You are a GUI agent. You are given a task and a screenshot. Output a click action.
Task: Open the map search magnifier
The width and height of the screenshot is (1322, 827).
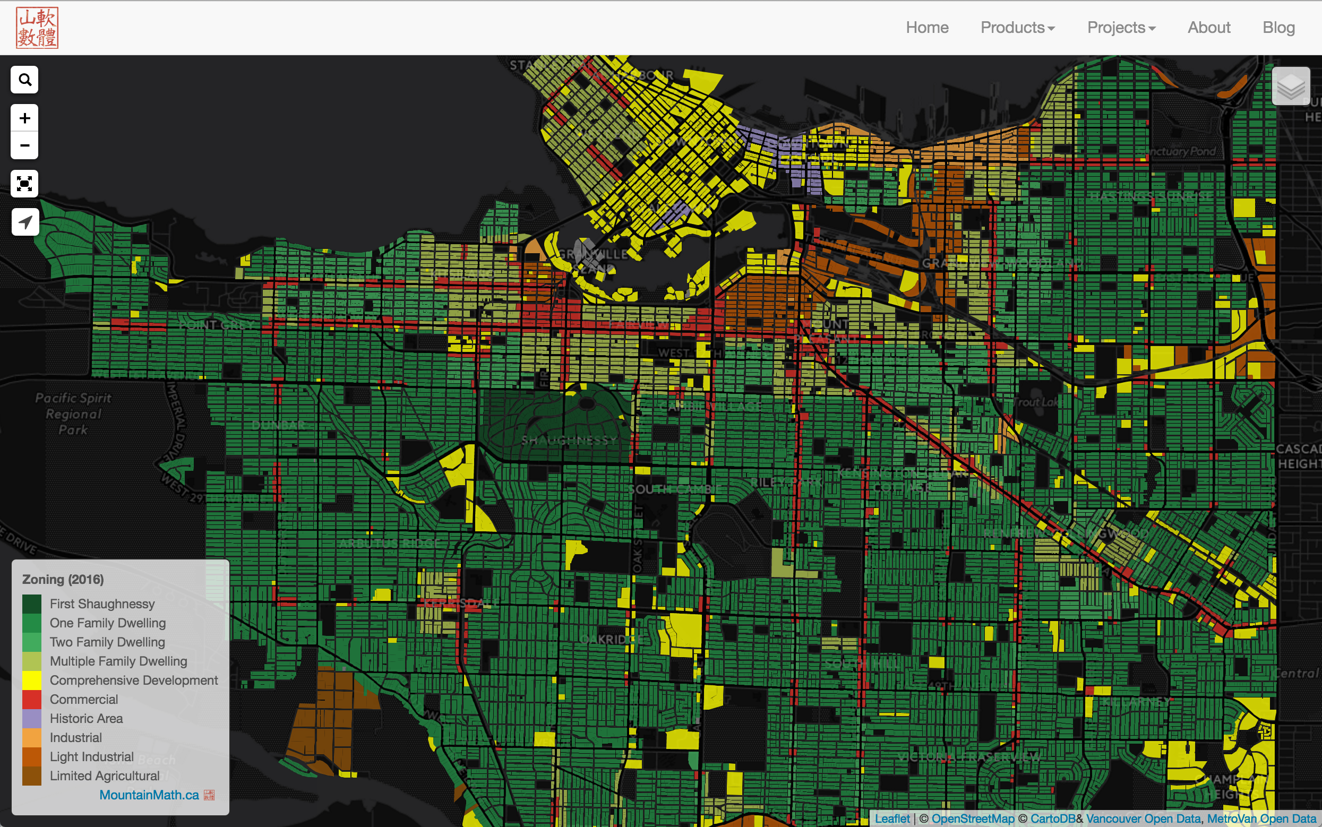(24, 80)
